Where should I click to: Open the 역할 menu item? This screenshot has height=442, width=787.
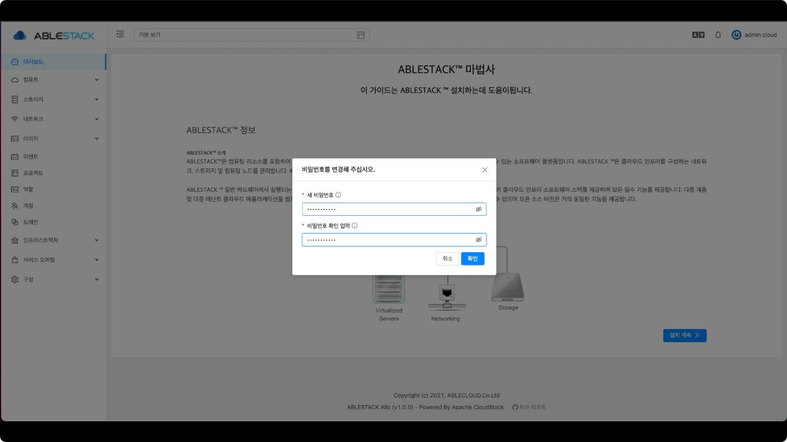click(x=53, y=189)
